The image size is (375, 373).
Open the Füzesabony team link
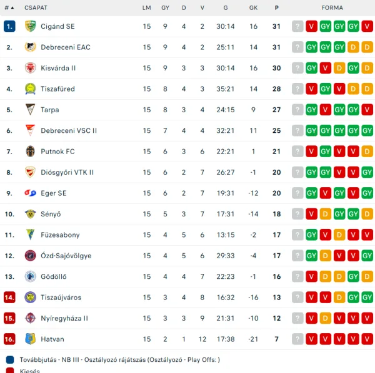tap(60, 235)
